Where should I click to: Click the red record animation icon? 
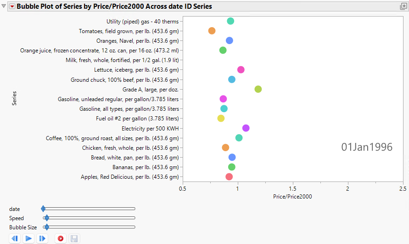[60, 238]
